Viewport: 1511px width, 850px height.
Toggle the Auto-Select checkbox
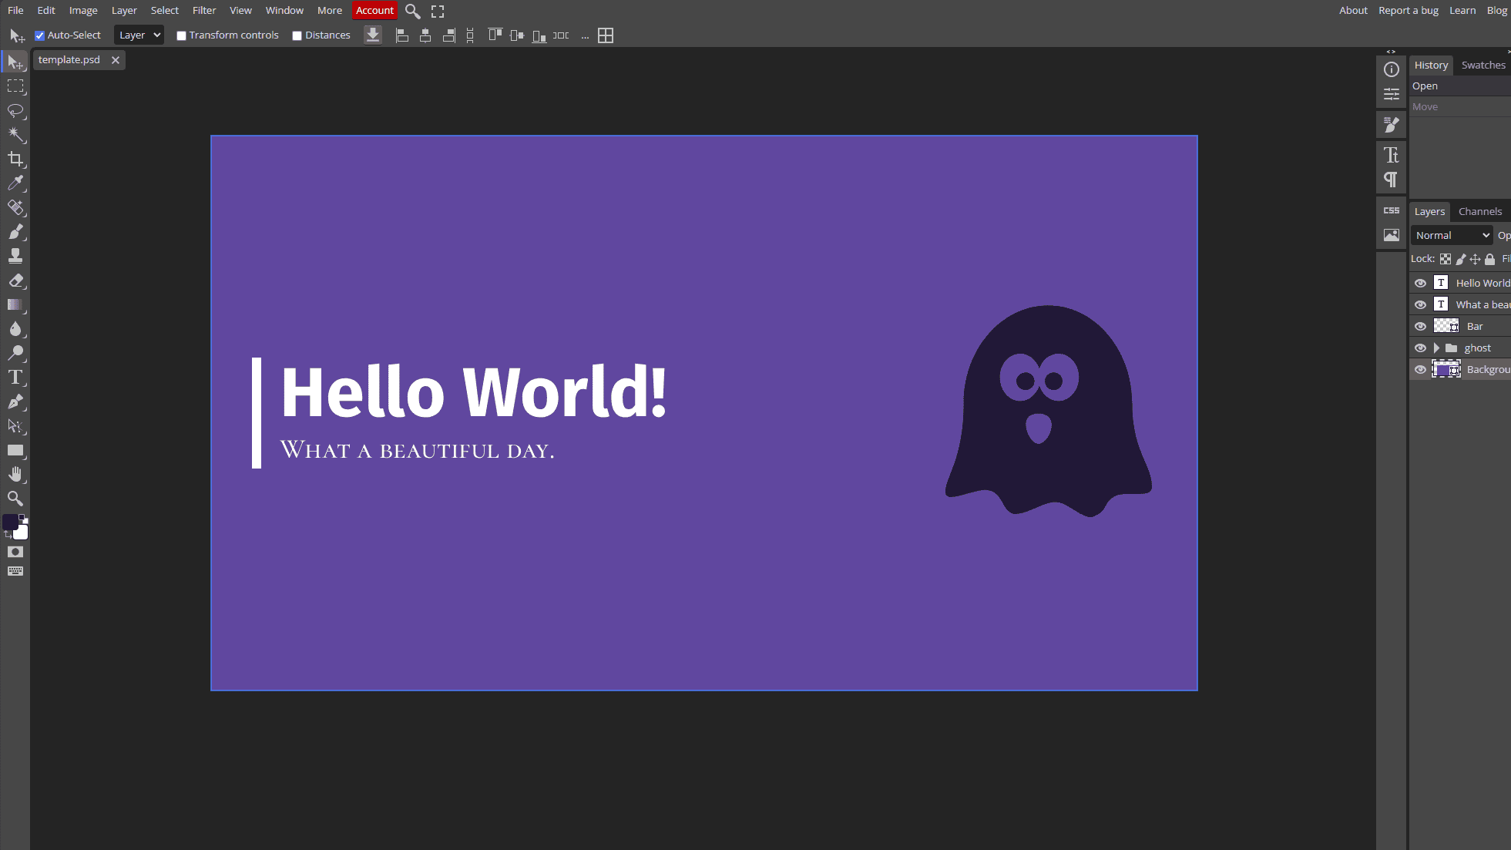40,35
